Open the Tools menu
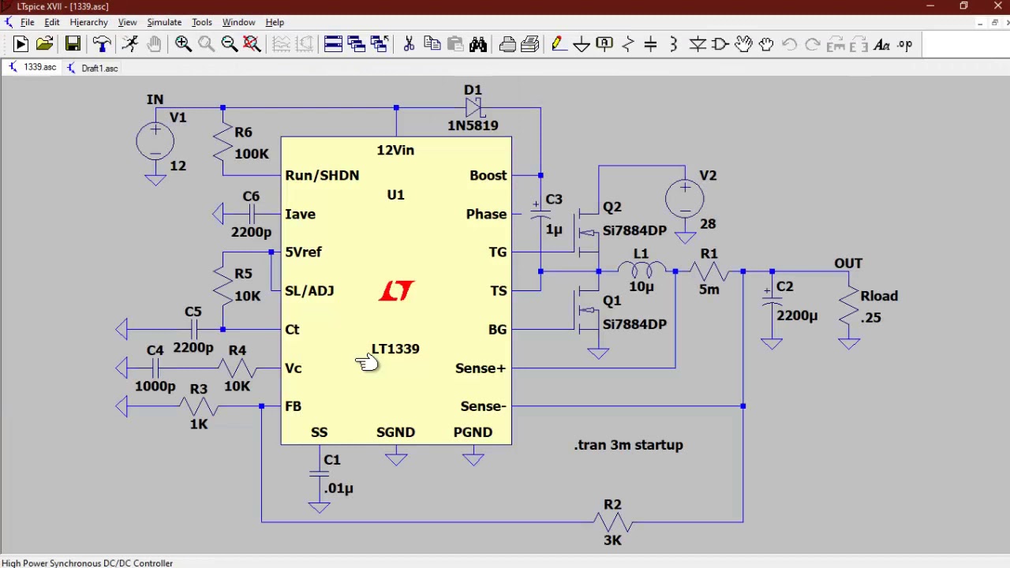Image resolution: width=1010 pixels, height=568 pixels. coord(202,22)
